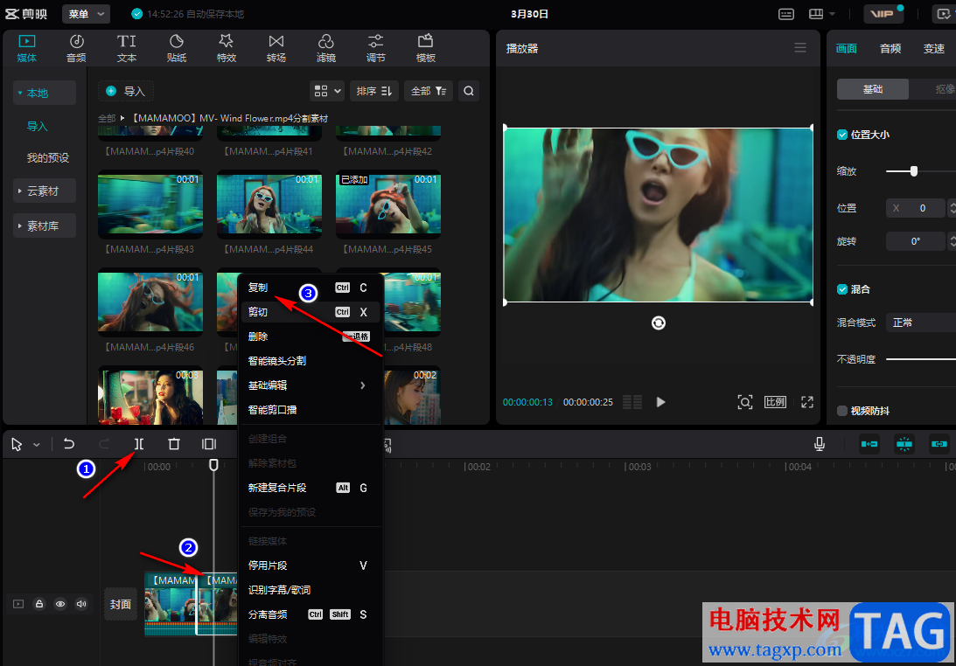Open the pointer tool mode dropdown arrow
The height and width of the screenshot is (666, 956).
(37, 445)
